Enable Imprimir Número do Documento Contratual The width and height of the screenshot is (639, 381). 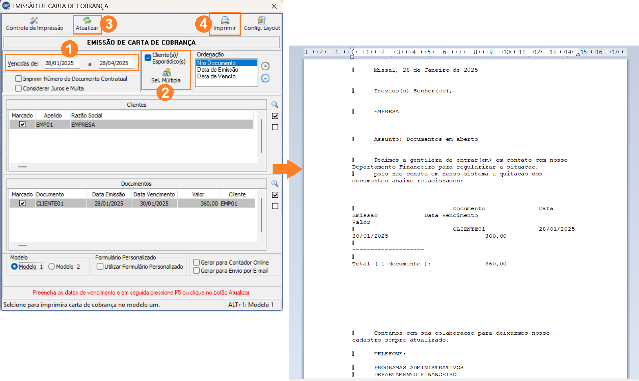click(18, 79)
